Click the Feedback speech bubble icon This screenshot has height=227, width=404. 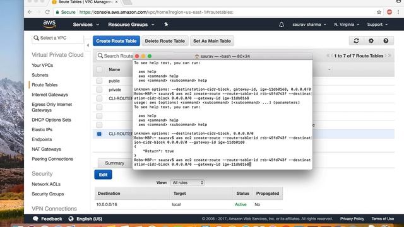36,219
